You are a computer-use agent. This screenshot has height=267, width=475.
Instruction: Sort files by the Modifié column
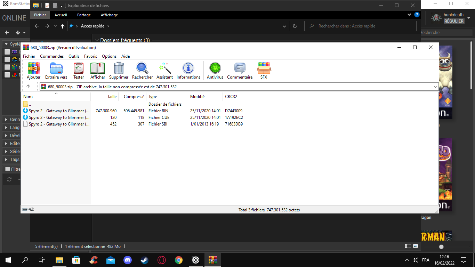(206, 97)
